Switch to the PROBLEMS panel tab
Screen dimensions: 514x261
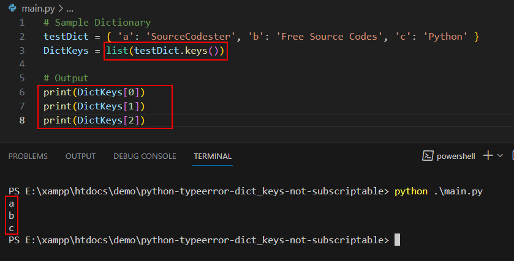[x=28, y=156]
